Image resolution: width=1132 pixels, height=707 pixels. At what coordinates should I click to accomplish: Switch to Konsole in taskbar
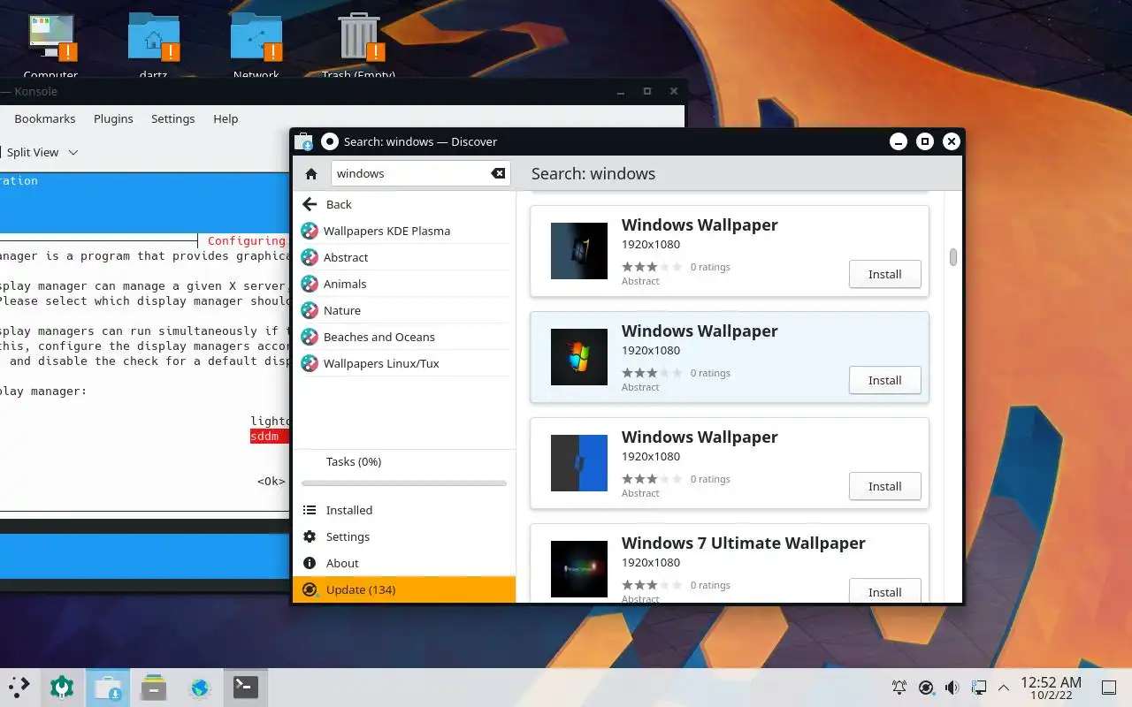coord(246,687)
